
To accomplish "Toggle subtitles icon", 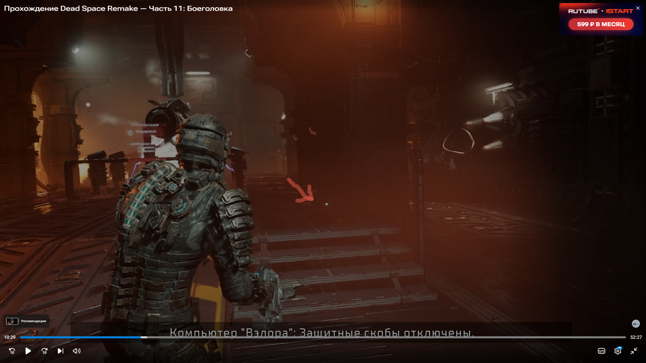I will [602, 351].
